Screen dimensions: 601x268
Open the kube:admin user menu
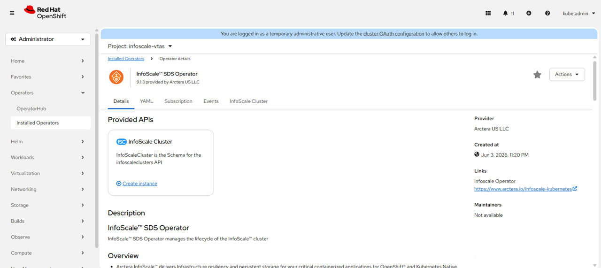tap(578, 13)
